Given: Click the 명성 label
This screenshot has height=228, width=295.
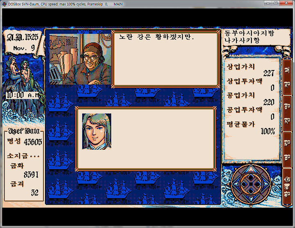Looking at the screenshot, I should pyautogui.click(x=14, y=141).
